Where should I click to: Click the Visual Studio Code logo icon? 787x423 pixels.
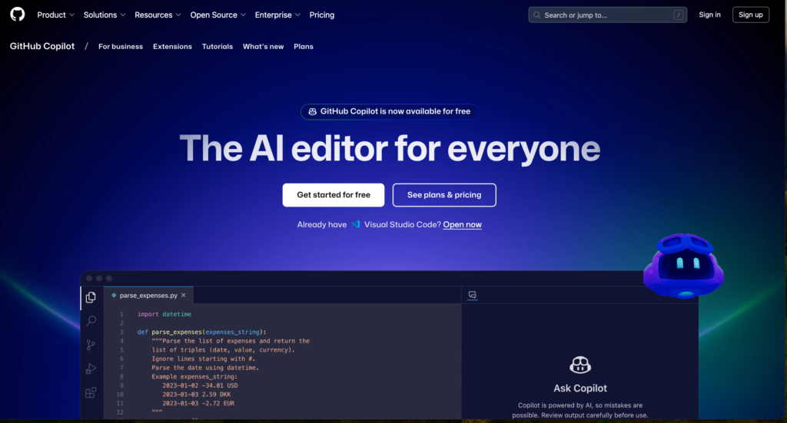(x=355, y=224)
